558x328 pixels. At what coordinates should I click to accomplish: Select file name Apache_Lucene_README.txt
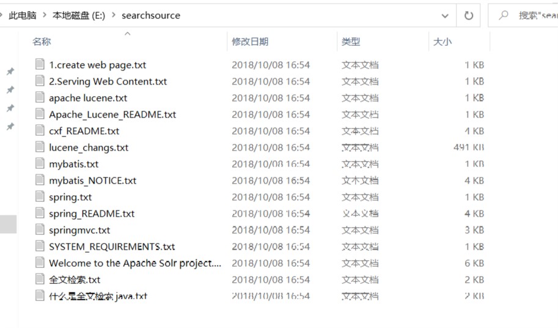click(x=112, y=114)
